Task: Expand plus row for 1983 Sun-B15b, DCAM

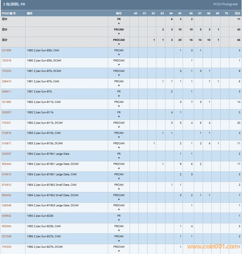Action: click(119, 148)
